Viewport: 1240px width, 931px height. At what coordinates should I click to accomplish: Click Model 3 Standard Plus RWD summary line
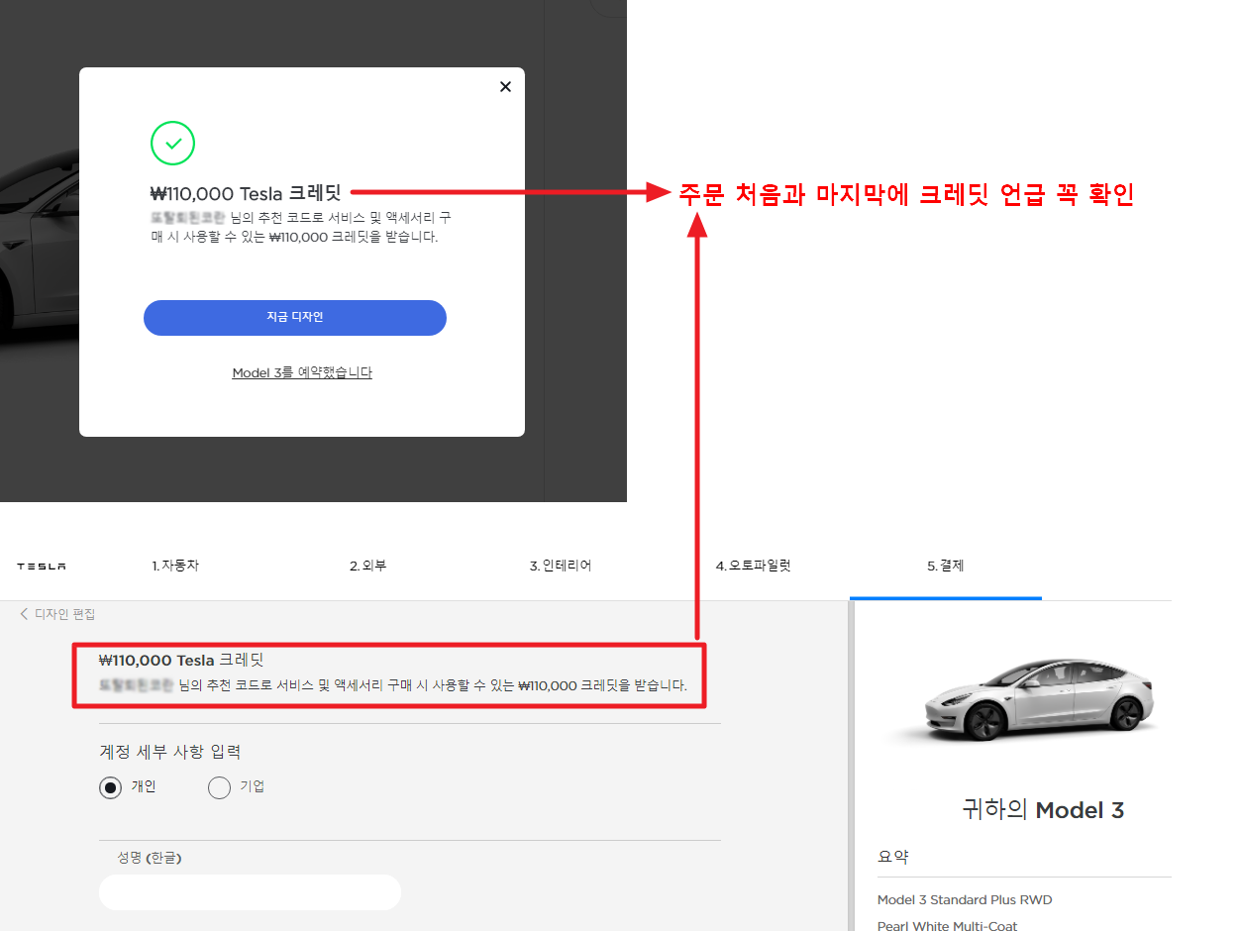[965, 900]
